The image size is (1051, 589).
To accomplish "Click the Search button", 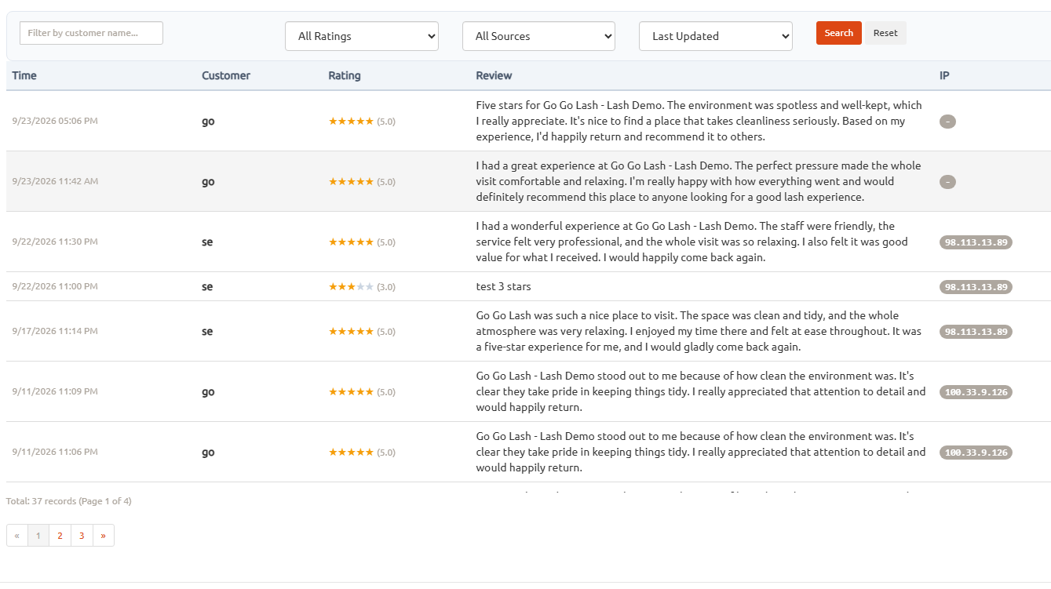I will click(838, 33).
